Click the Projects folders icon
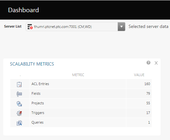The width and height of the screenshot is (170, 140). (x=19, y=104)
